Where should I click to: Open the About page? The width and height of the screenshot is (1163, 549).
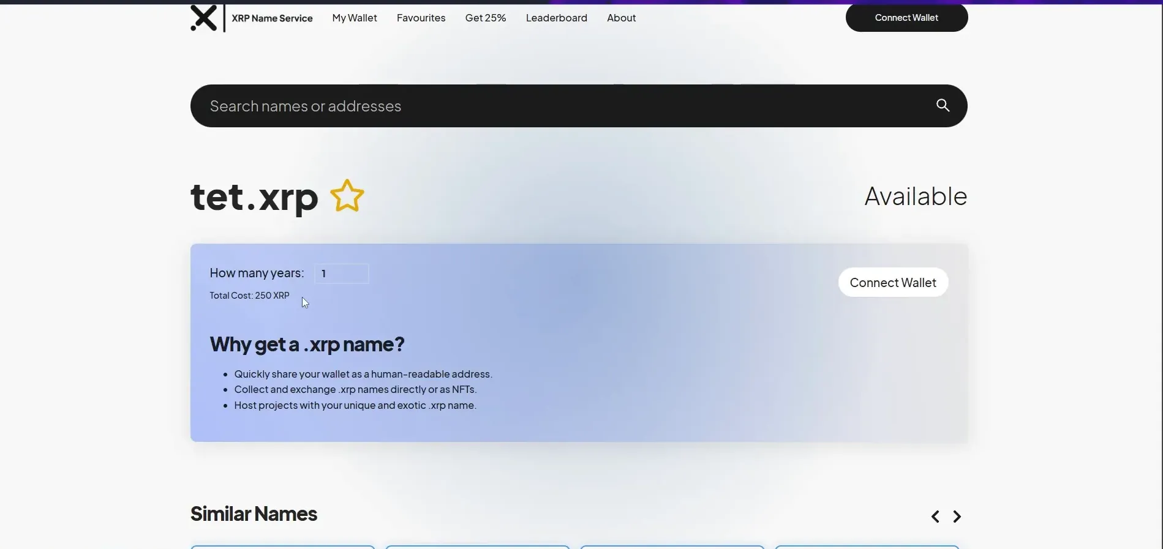[621, 18]
